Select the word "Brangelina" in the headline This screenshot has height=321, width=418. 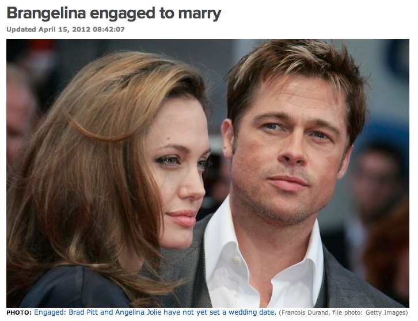[x=46, y=13]
